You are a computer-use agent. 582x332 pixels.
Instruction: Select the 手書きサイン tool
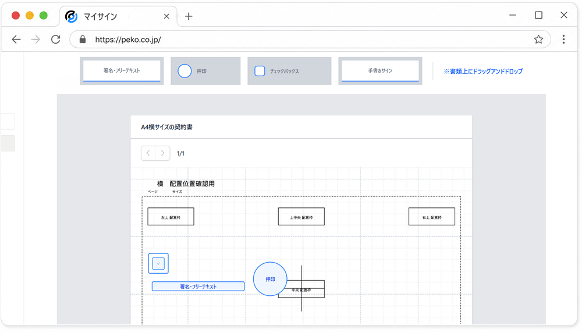380,71
